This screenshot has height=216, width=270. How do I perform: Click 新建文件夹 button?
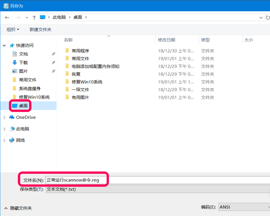(x=40, y=29)
